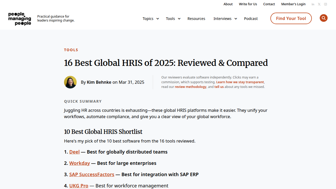Open the LinkedIn social icon
Viewport: 336px width, 189px height.
click(313, 4)
